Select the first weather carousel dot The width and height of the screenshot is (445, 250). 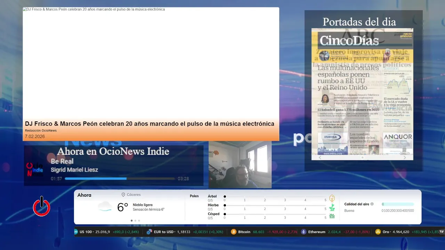click(131, 220)
